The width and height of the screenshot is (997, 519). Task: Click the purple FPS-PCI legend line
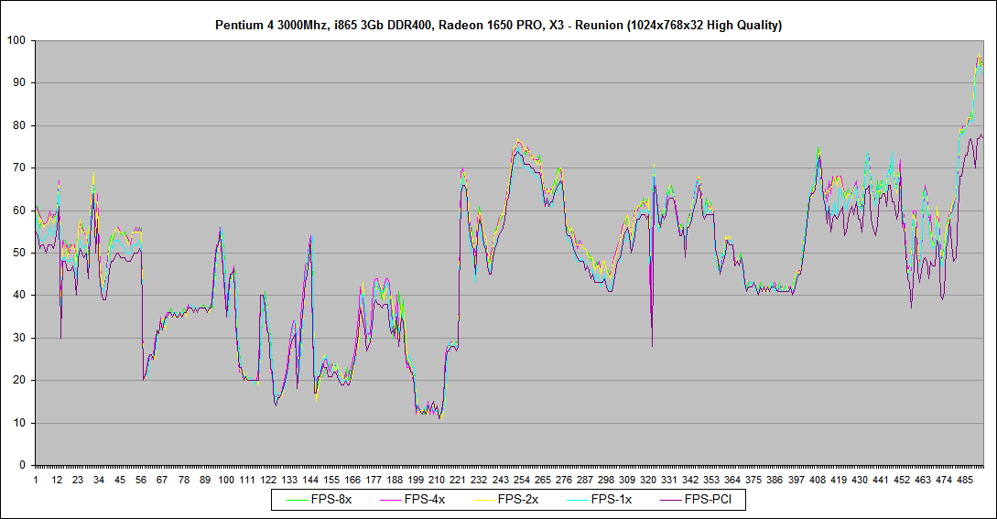(x=671, y=500)
